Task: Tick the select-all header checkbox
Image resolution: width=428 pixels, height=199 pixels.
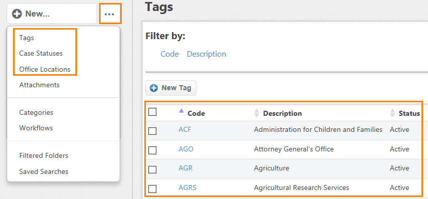Action: pos(152,112)
